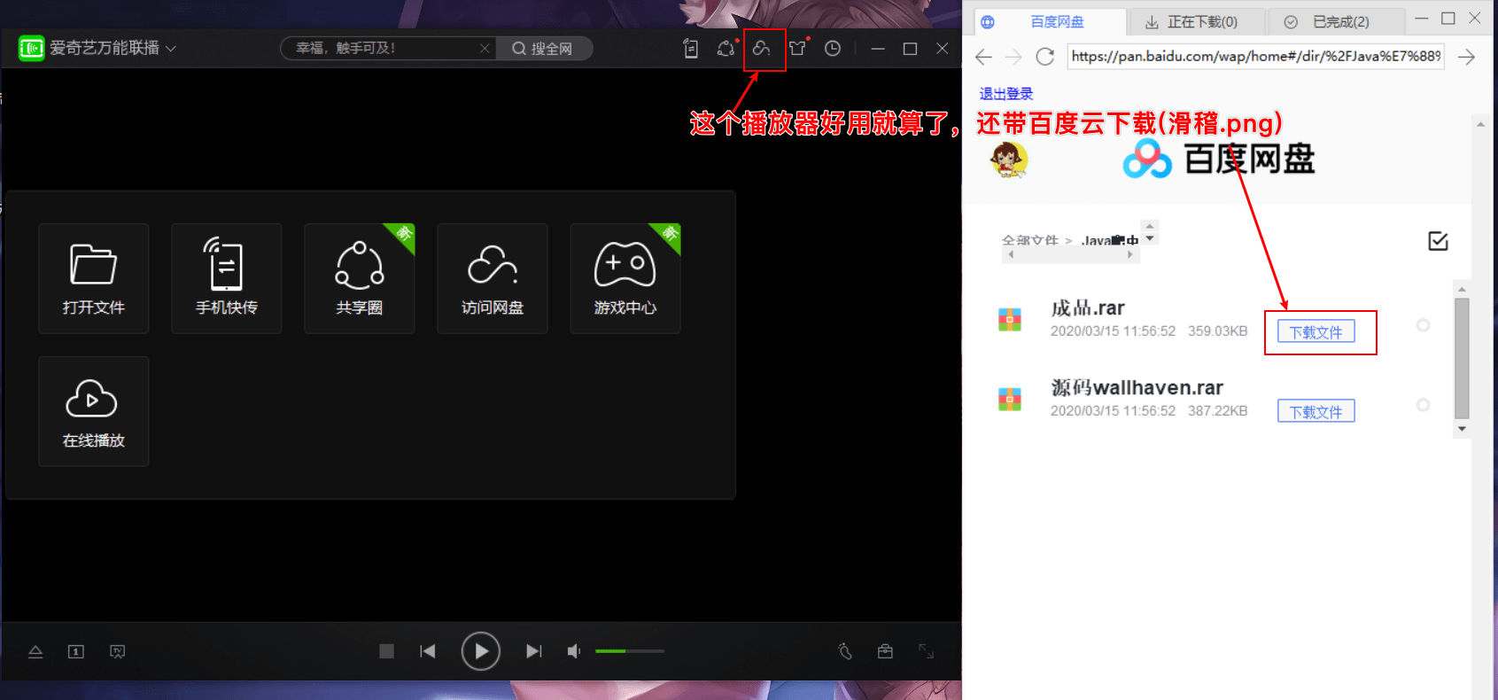
Task: Click the breadcrumb path down arrow
Action: [1150, 238]
